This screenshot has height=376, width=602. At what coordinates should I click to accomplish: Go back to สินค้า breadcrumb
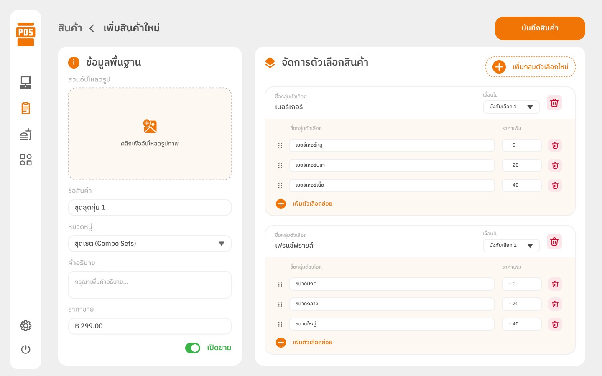[70, 28]
